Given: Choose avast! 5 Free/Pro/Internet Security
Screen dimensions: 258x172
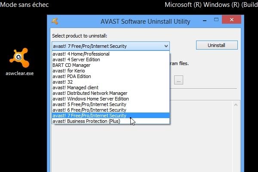Looking at the screenshot, I should coord(111,104).
